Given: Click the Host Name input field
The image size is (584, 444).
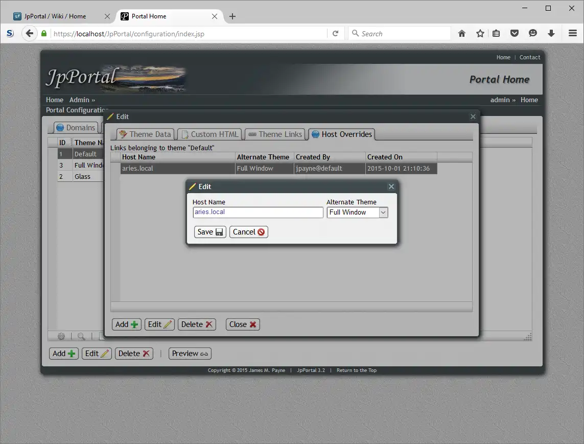Looking at the screenshot, I should (258, 213).
